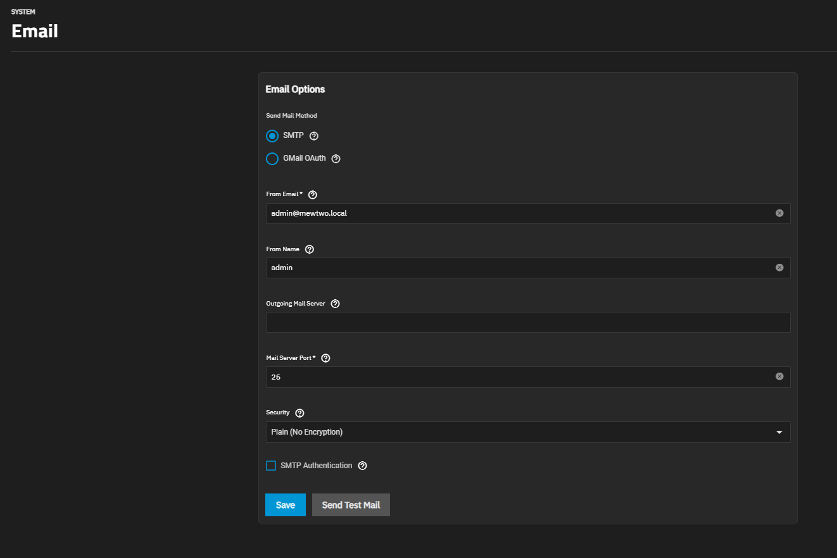837x558 pixels.
Task: Open help tooltip for SMTP option
Action: pyautogui.click(x=314, y=136)
